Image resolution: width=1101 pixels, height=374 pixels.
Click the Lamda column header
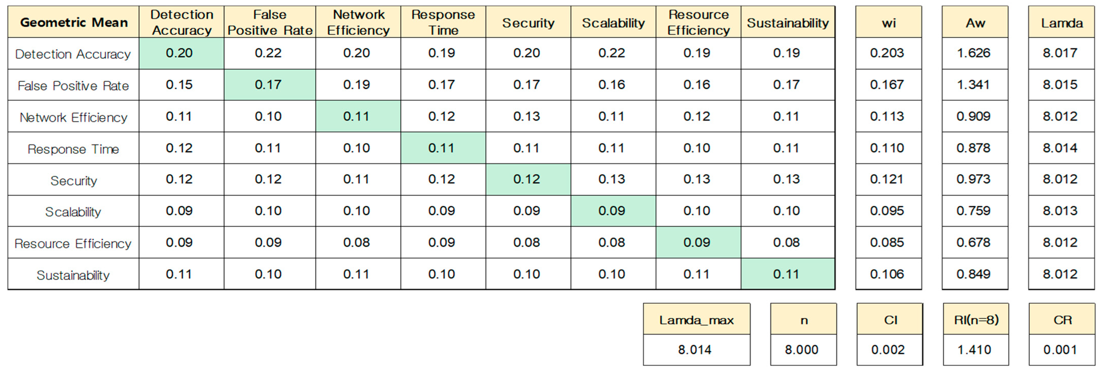1061,23
